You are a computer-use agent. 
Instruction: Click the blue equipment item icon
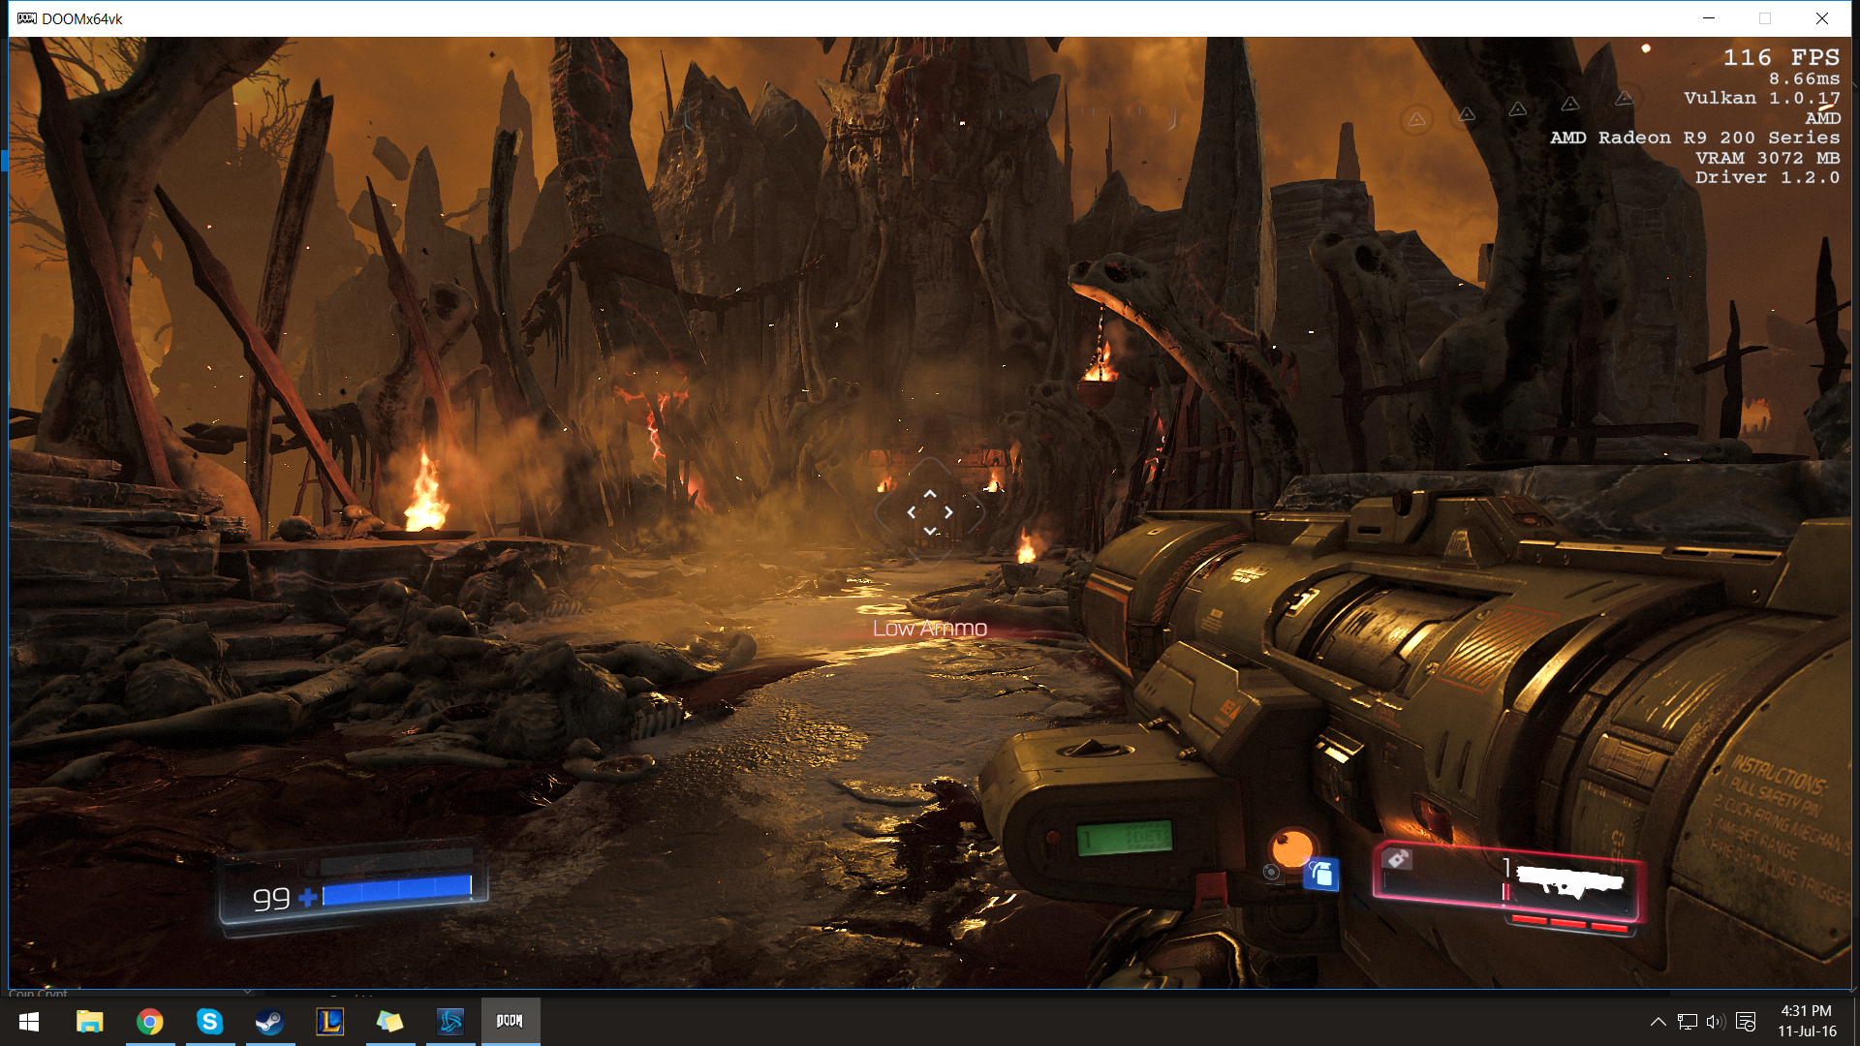point(1321,875)
